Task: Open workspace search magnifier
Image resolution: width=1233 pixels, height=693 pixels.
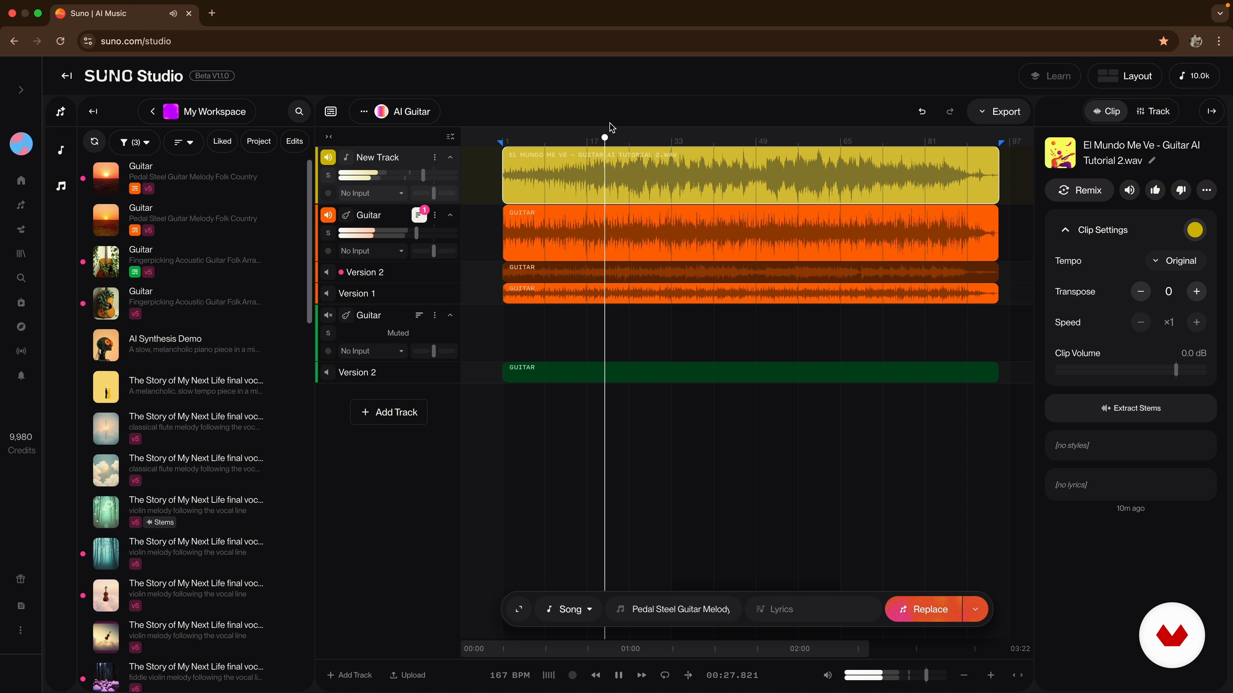Action: 299,111
